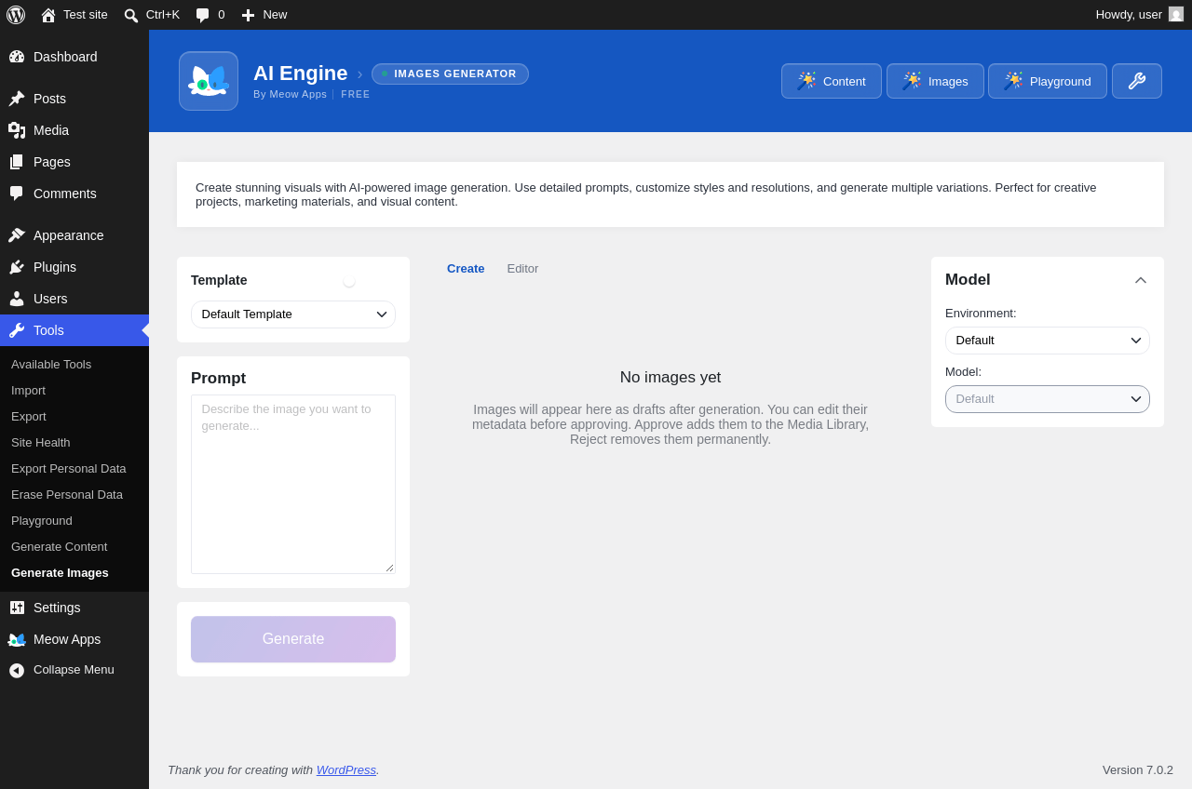Click the Images button in header

point(935,81)
